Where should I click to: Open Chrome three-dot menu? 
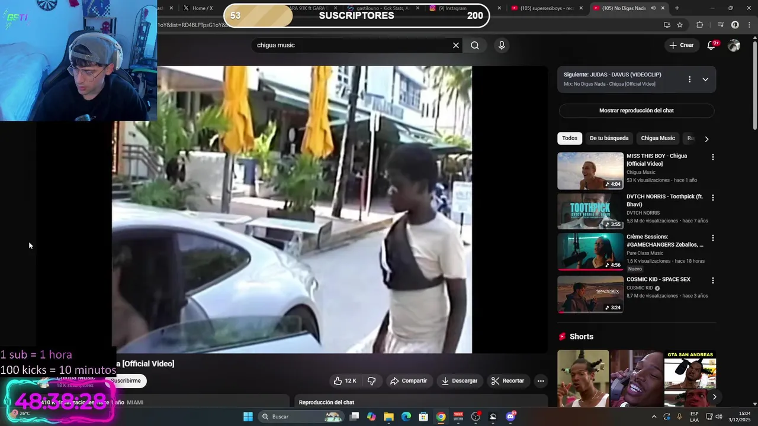(749, 25)
